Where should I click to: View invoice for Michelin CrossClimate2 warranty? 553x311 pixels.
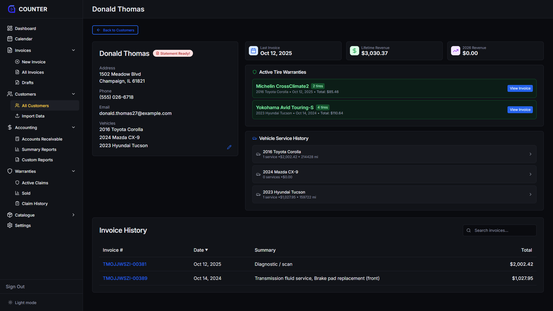click(x=520, y=88)
